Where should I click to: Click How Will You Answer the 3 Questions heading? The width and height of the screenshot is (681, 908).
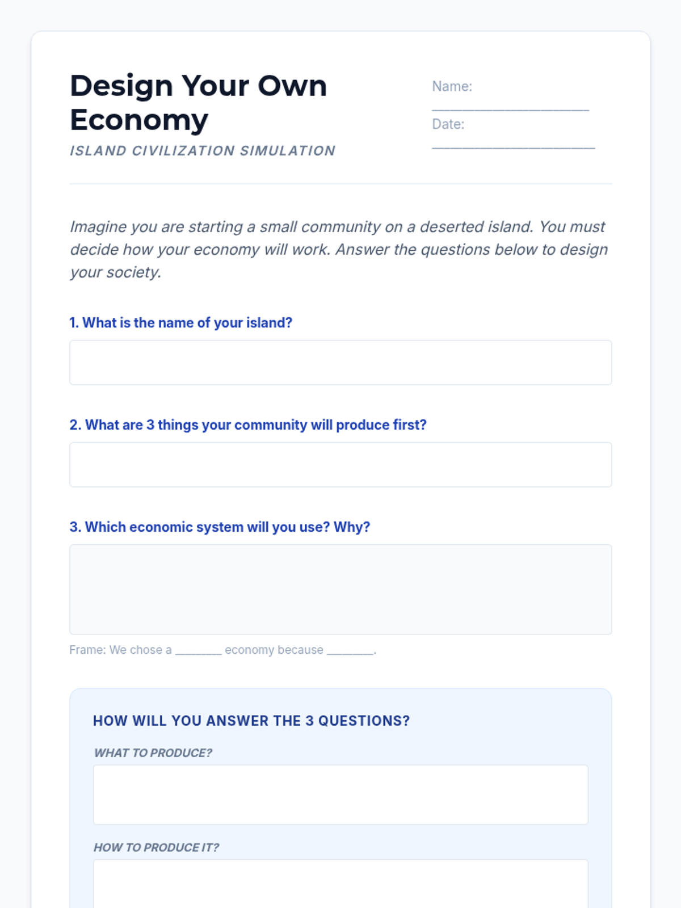(x=251, y=721)
